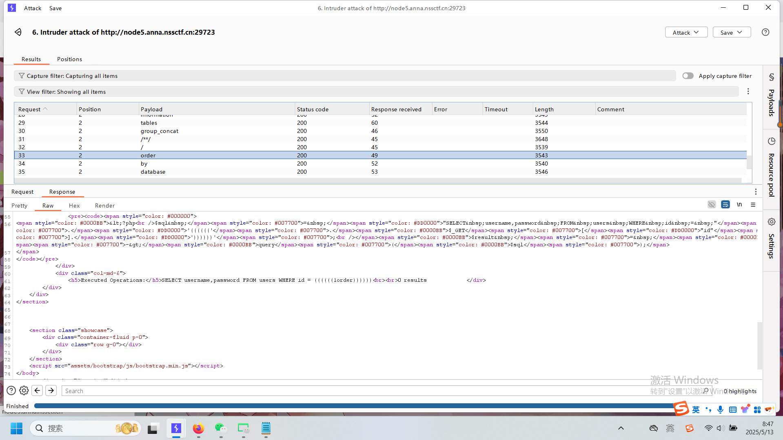Image resolution: width=783 pixels, height=440 pixels.
Task: Open the response viewer hamburger menu
Action: click(753, 205)
